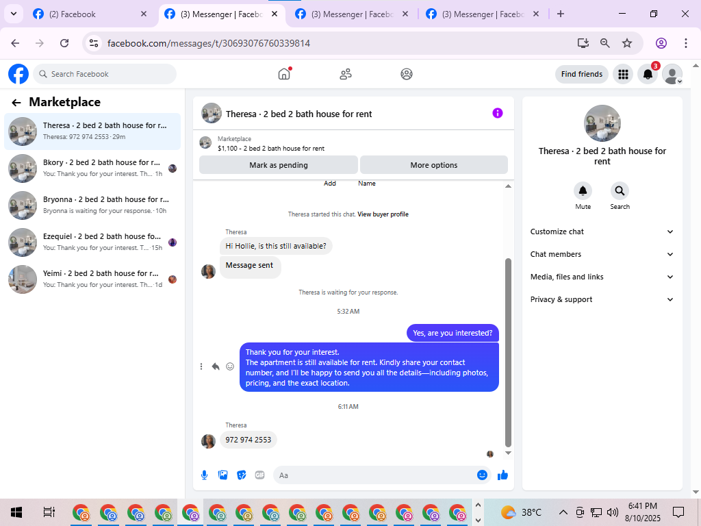Open Windows action center notification icon
This screenshot has height=526, width=701.
pos(678,512)
